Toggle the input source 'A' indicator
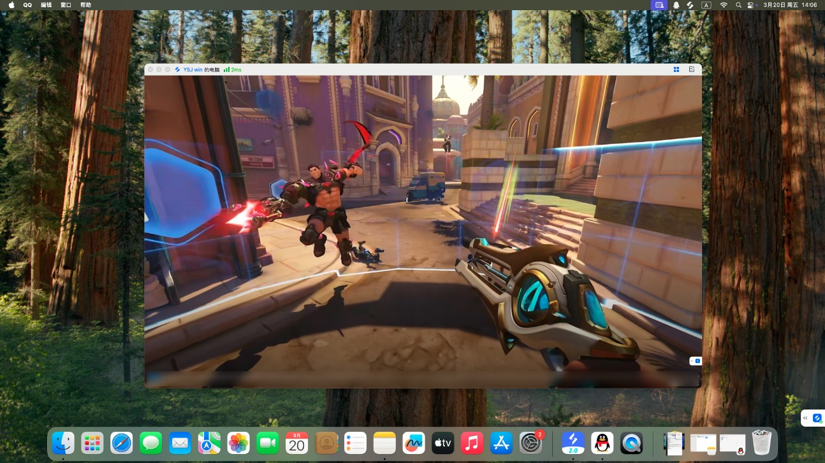The height and width of the screenshot is (463, 825). (x=706, y=5)
